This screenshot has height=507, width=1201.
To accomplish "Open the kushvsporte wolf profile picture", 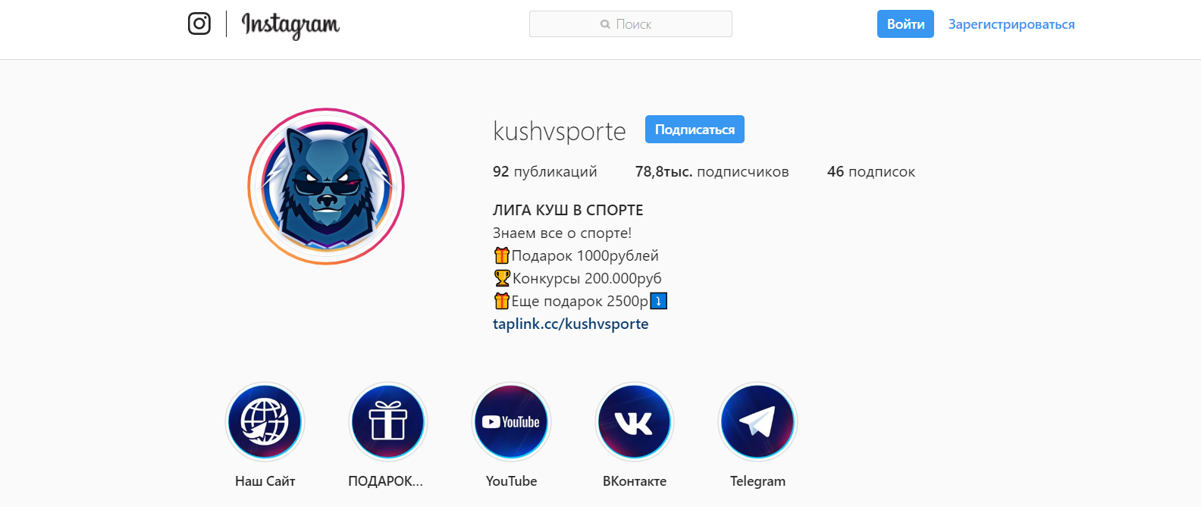I will [x=326, y=186].
